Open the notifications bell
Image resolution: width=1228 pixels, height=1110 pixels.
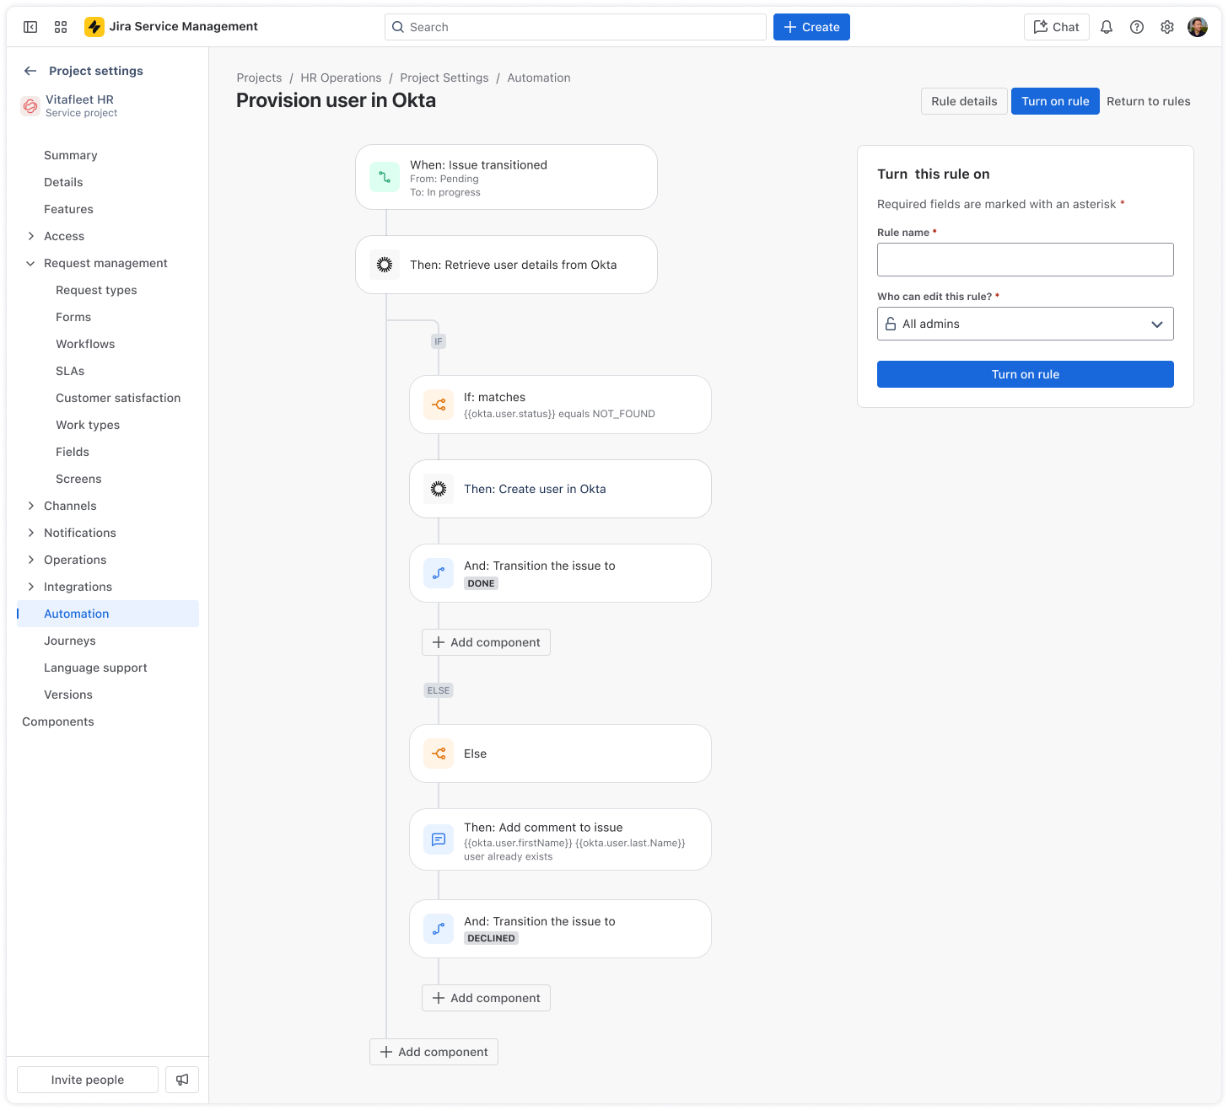(1106, 26)
